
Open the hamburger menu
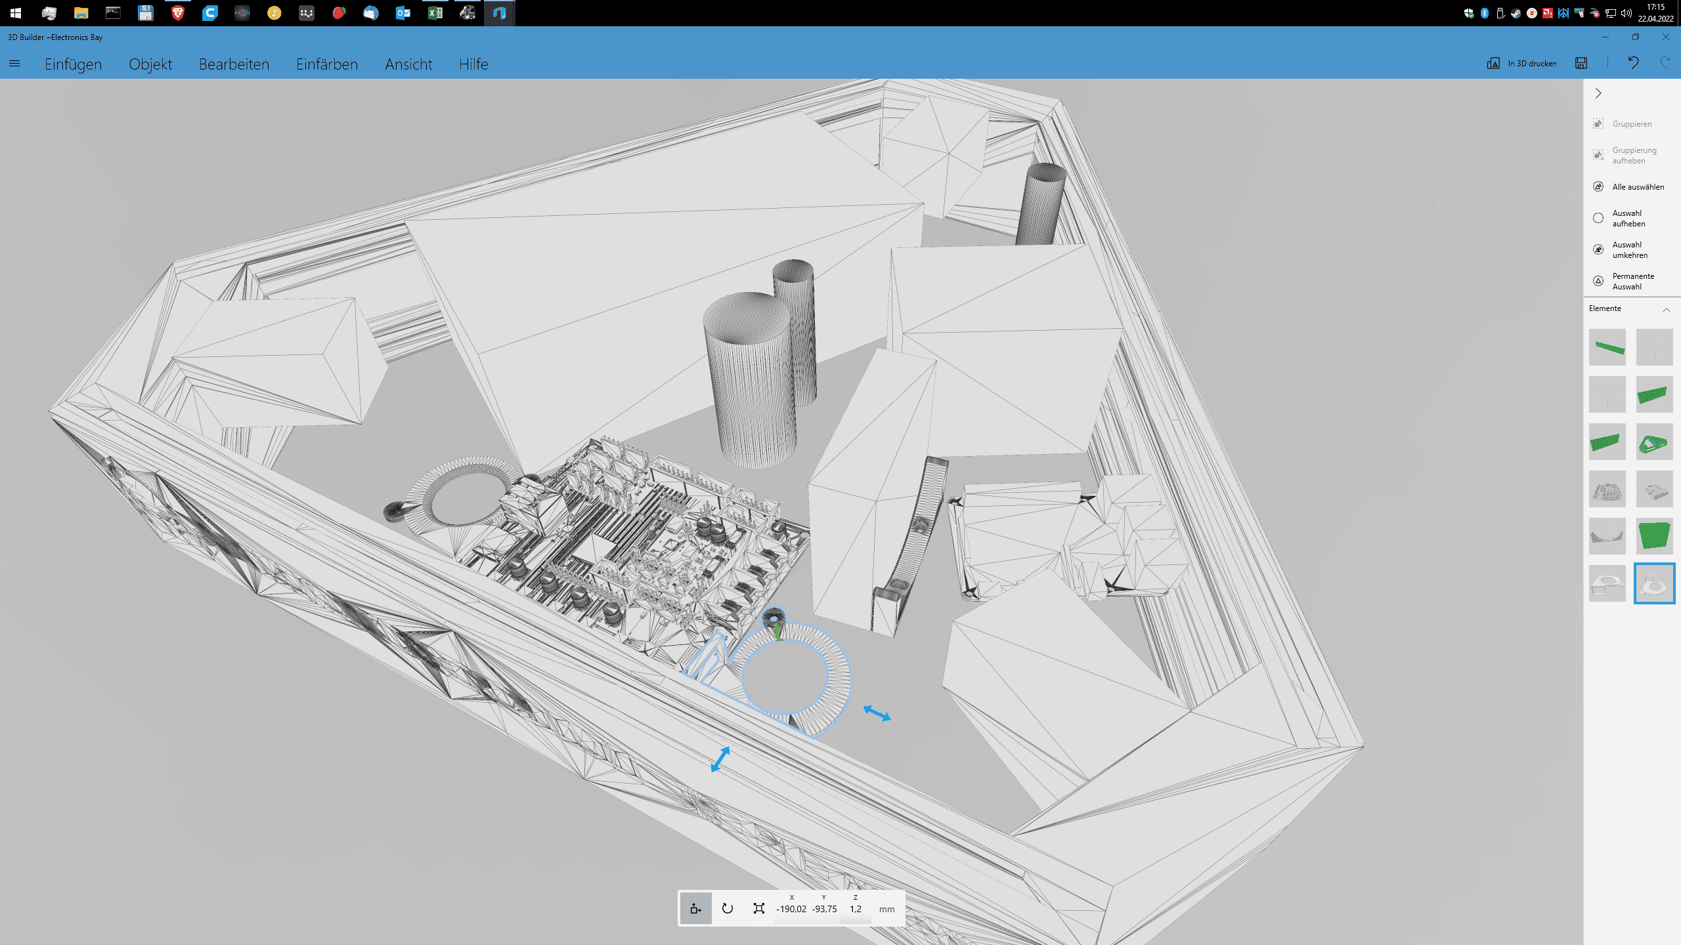(x=14, y=64)
